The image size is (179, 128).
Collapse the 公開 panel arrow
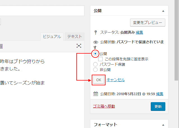click(x=163, y=11)
